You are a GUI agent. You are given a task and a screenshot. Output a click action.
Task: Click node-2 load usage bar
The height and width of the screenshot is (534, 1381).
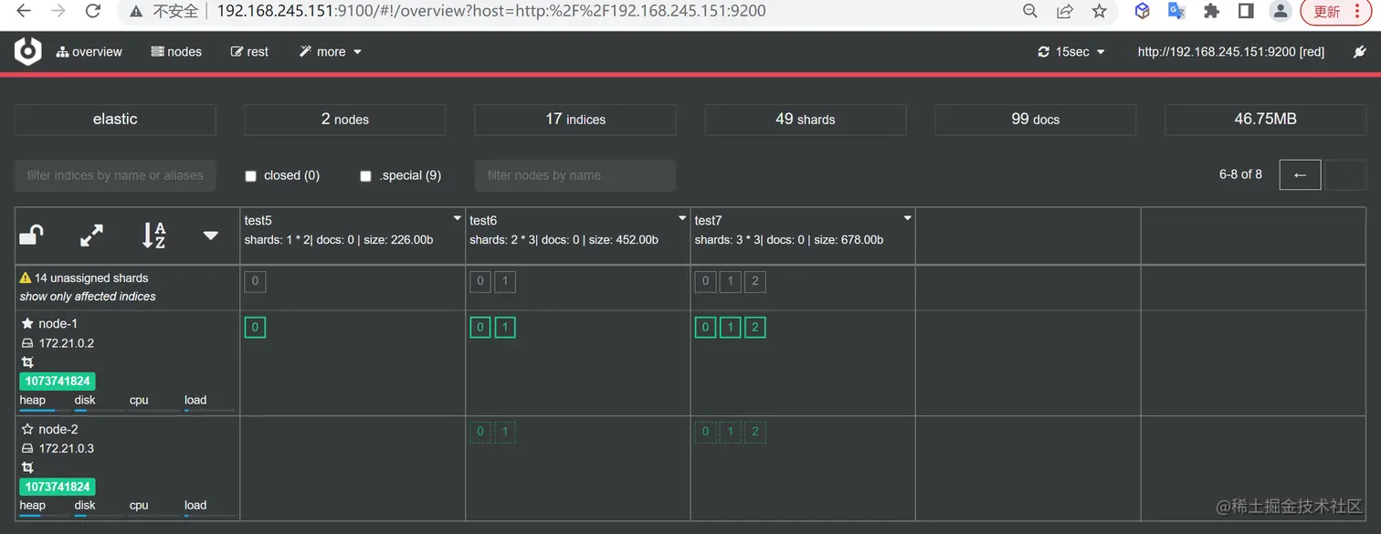(209, 516)
